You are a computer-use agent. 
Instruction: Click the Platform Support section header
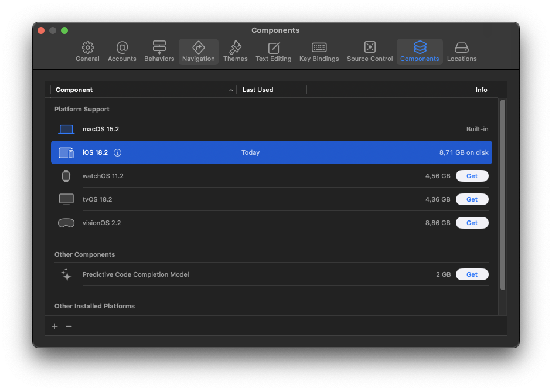pos(81,109)
